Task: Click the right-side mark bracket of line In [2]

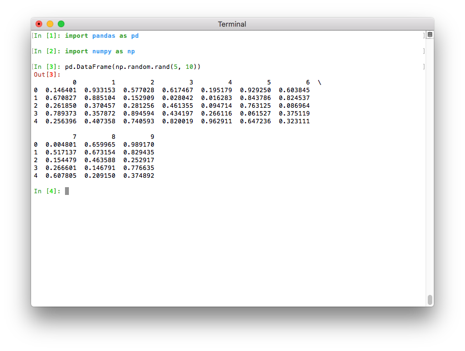Action: (x=423, y=51)
